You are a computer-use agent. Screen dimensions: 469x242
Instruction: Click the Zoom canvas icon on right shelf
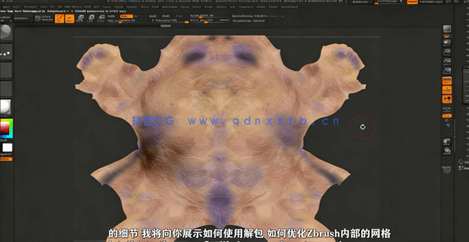tap(447, 52)
